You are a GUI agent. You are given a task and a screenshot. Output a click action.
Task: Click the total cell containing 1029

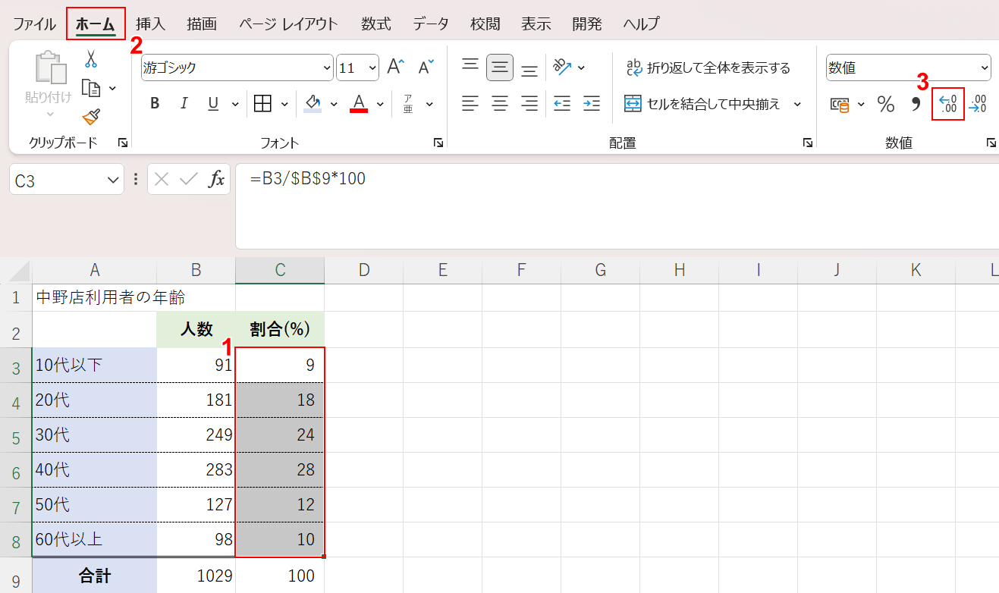196,576
